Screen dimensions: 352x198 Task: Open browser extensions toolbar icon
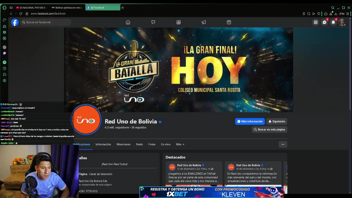[x=326, y=14]
